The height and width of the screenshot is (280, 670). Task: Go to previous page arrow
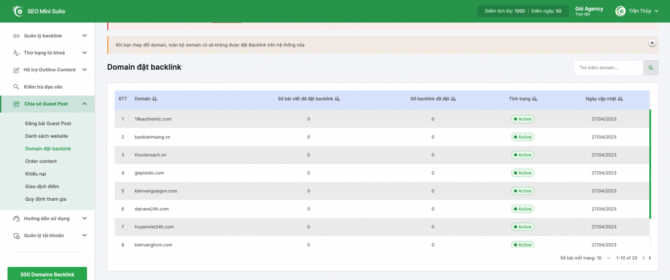coord(643,258)
